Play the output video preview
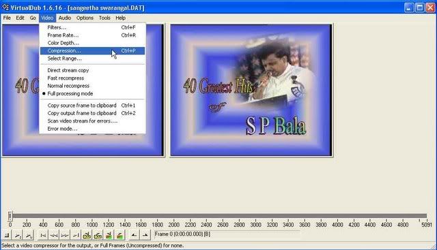The height and width of the screenshot is (250, 437). (x=29, y=235)
